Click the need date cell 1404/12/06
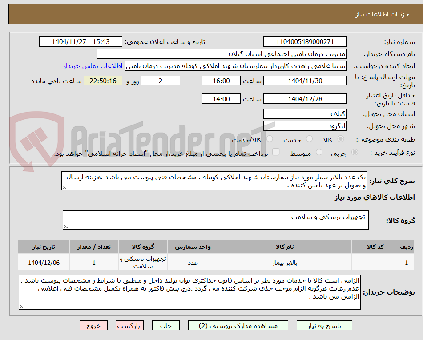This screenshot has width=423, height=340. pyautogui.click(x=44, y=263)
